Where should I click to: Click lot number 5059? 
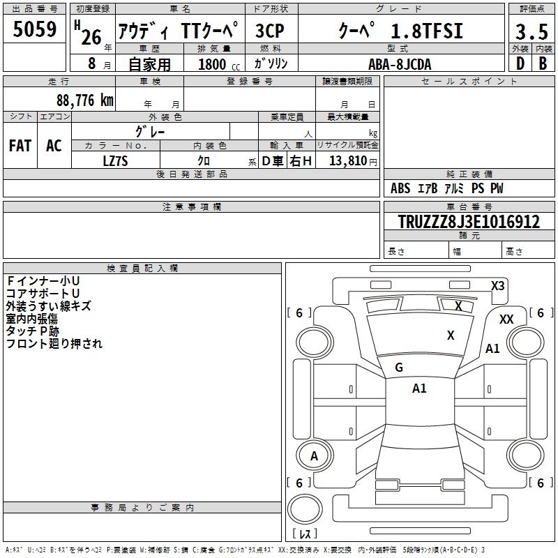pyautogui.click(x=35, y=31)
